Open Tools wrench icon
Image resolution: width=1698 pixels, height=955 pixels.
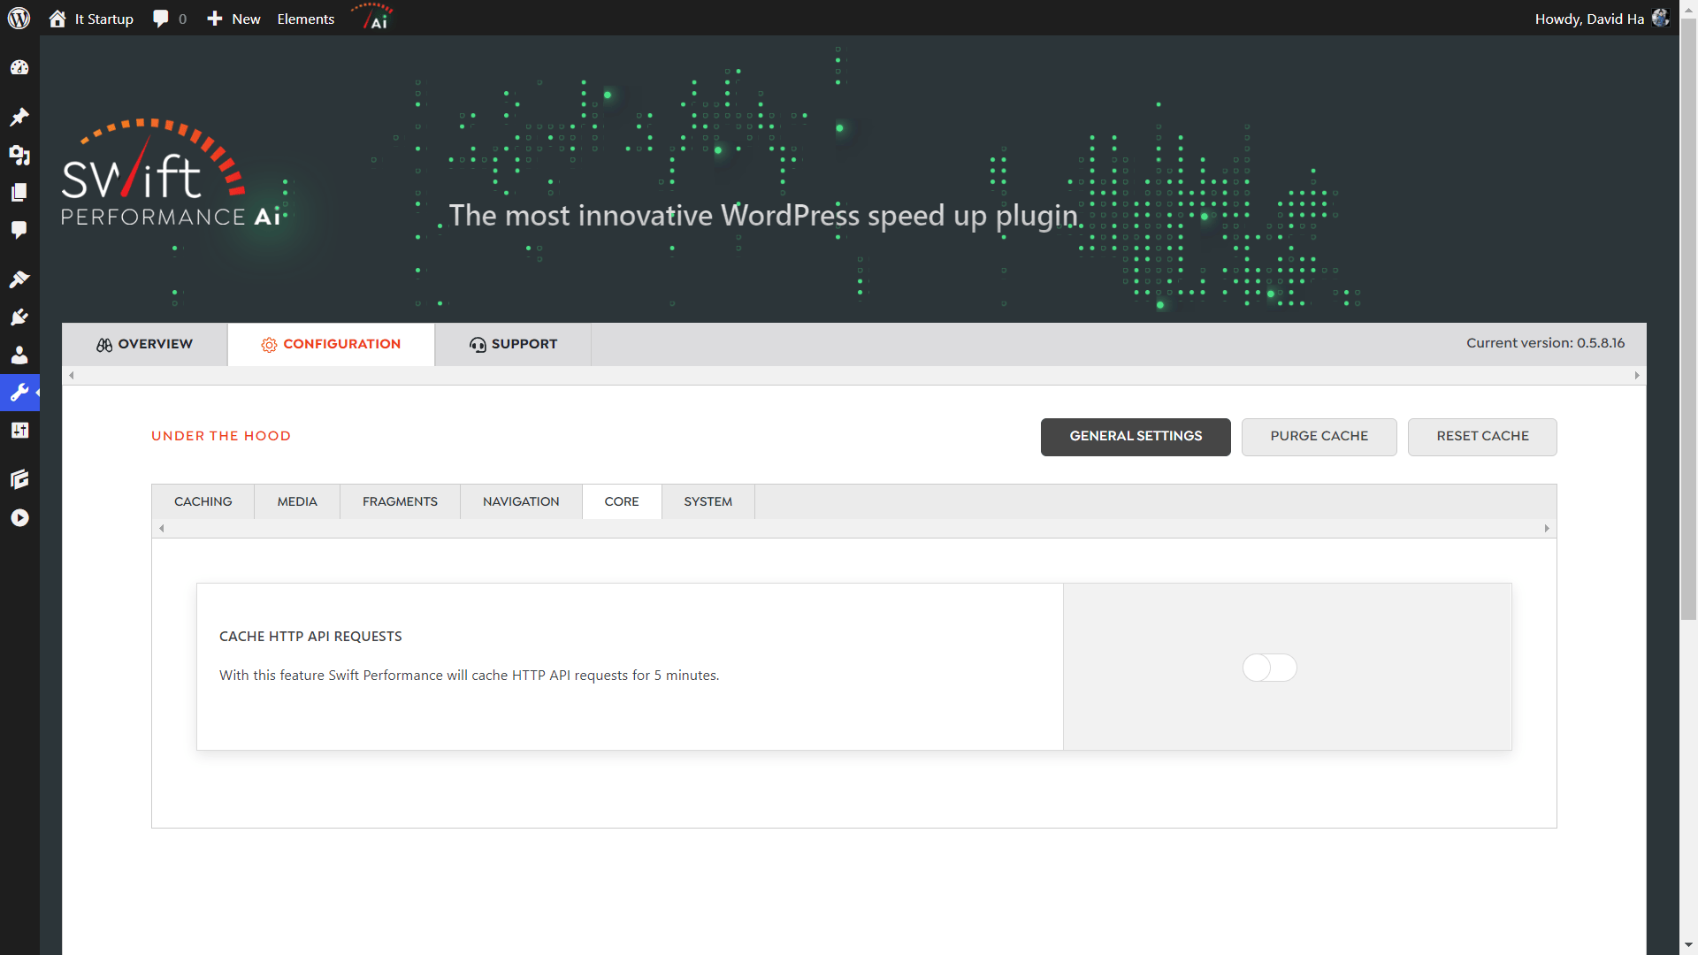(19, 393)
